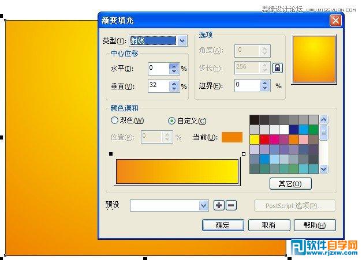The height and width of the screenshot is (260, 362).
Task: Select the right white gradient end marker
Action: coord(244,154)
